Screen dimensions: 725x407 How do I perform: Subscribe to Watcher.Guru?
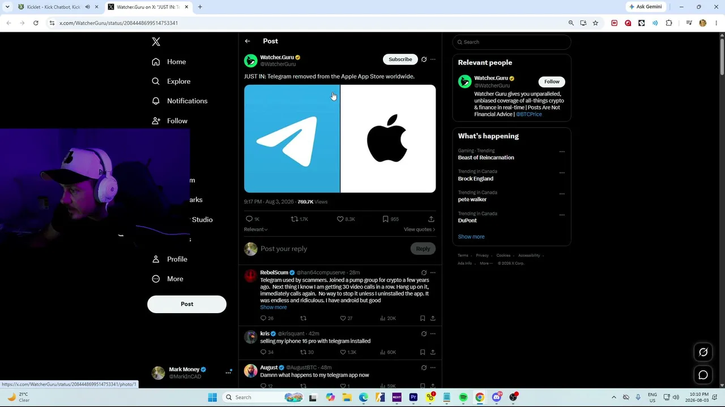400,59
